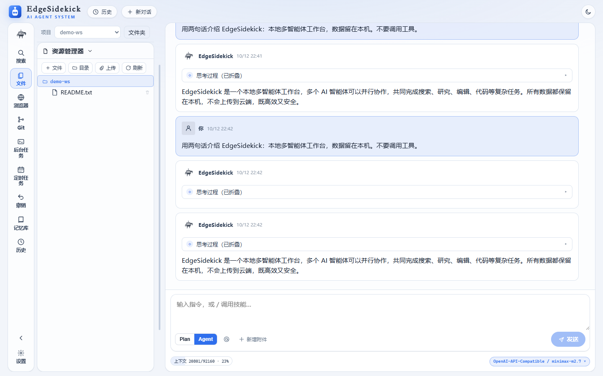
Task: Click the 文件夹 folder button
Action: point(137,32)
